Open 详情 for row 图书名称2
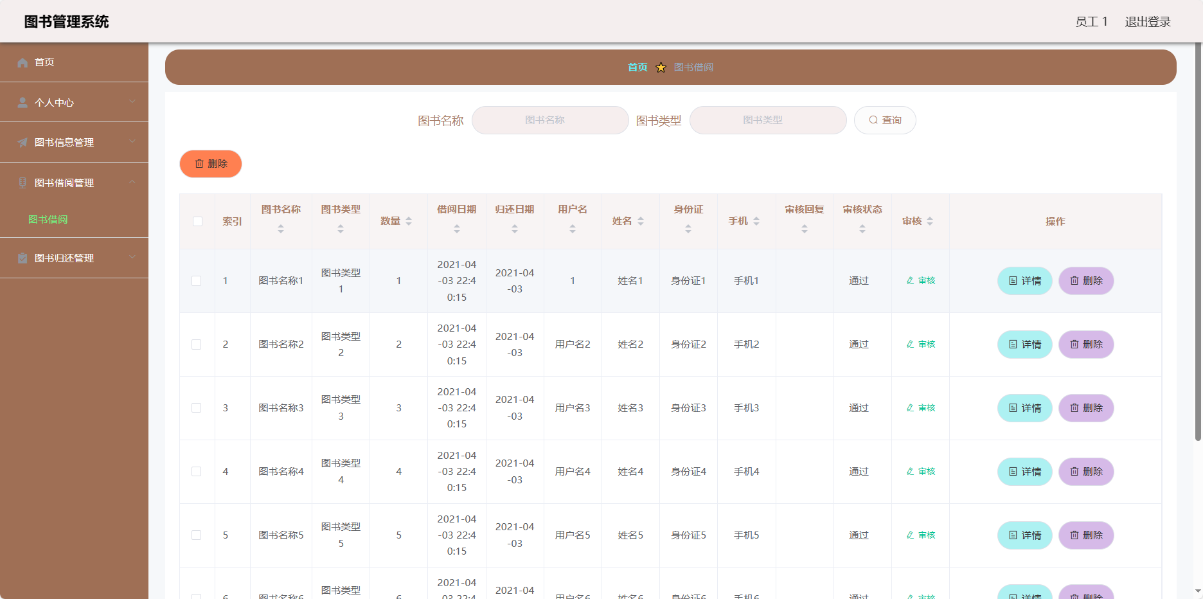Screen dimensions: 1203x599 click(x=1025, y=344)
